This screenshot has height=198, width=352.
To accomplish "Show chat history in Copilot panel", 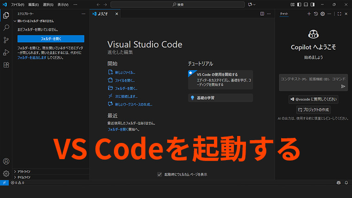I will click(316, 14).
